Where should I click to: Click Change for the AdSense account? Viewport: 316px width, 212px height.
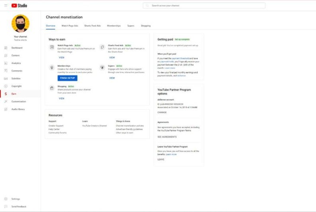162,112
